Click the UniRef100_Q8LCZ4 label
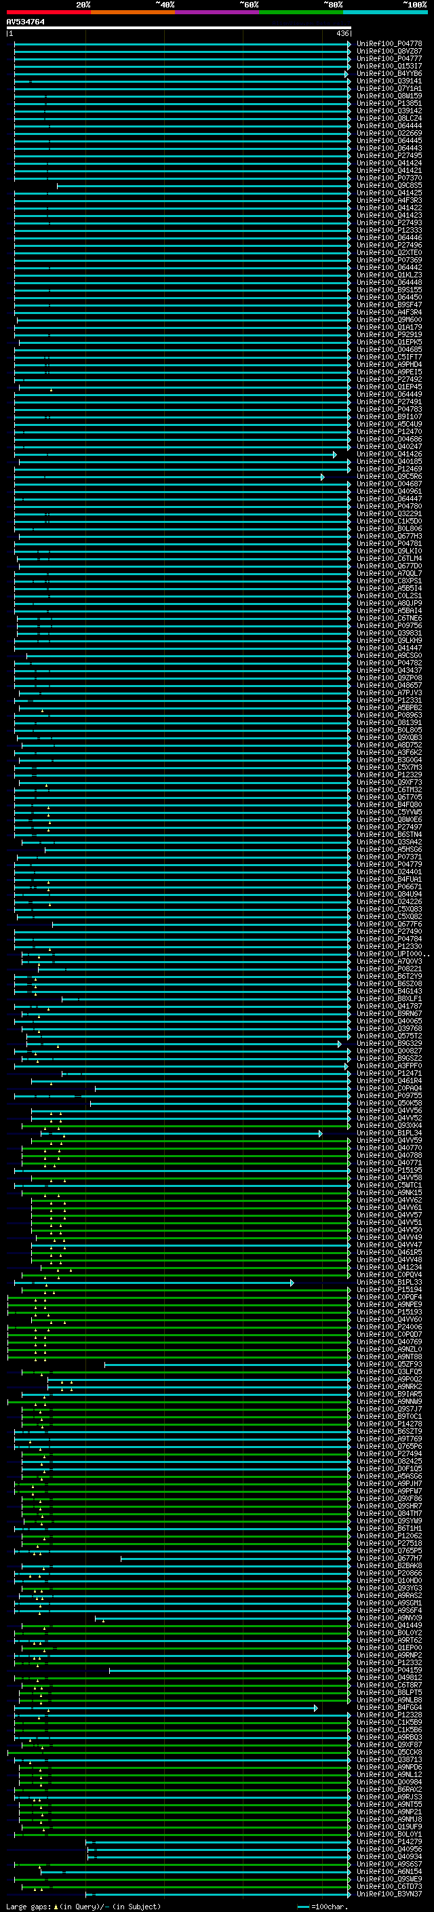Viewport: 434px width, 1912px height. (389, 118)
